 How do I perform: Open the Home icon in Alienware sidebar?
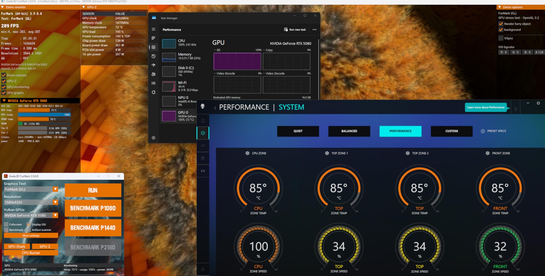click(203, 121)
